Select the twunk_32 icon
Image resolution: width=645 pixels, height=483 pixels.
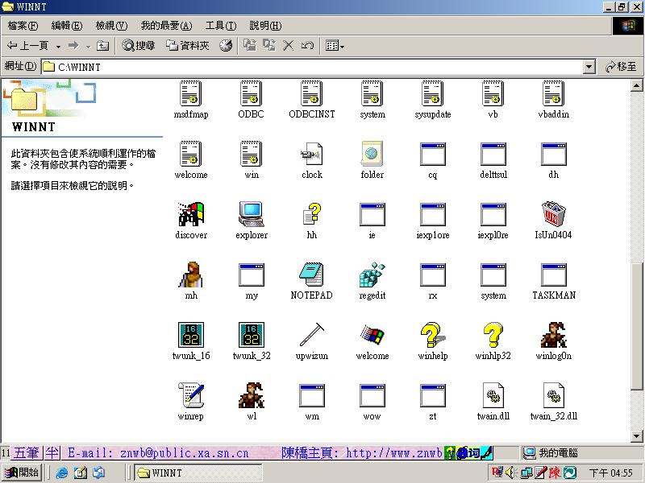[251, 335]
